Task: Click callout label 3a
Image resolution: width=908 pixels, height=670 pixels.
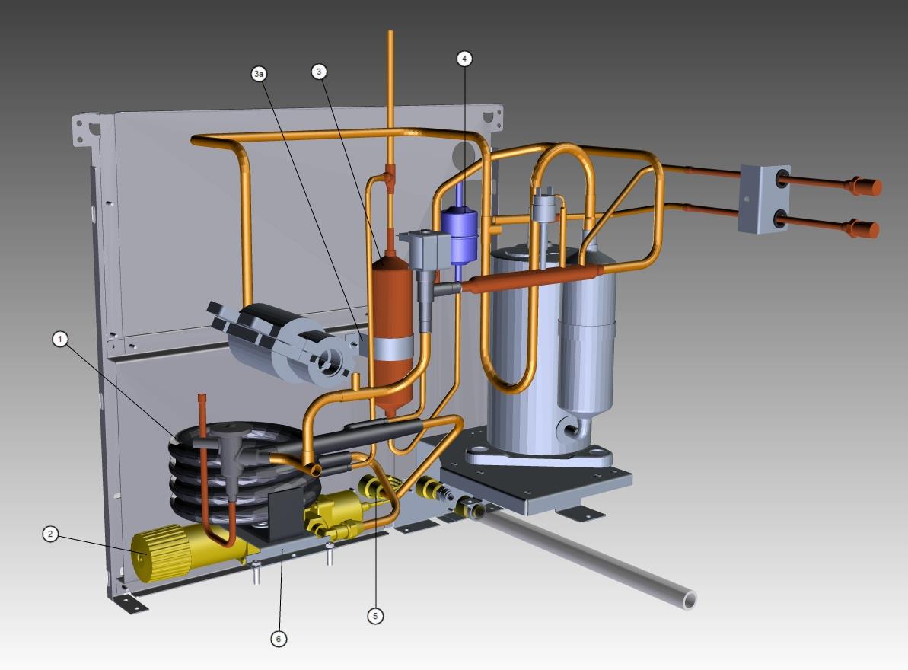Action: pyautogui.click(x=259, y=74)
